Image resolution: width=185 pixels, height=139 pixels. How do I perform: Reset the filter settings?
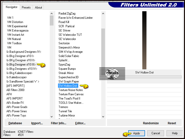click(x=172, y=123)
